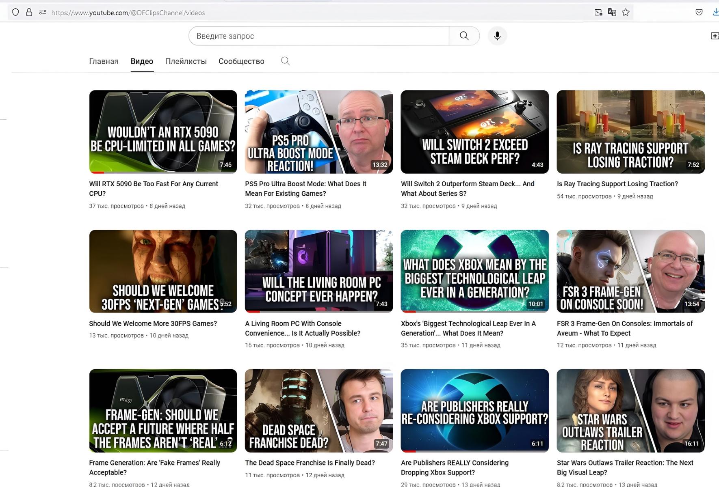This screenshot has height=487, width=719.
Task: Open the Pocket save icon
Action: [x=699, y=12]
